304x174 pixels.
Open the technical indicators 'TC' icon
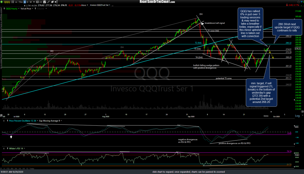tap(38, 2)
